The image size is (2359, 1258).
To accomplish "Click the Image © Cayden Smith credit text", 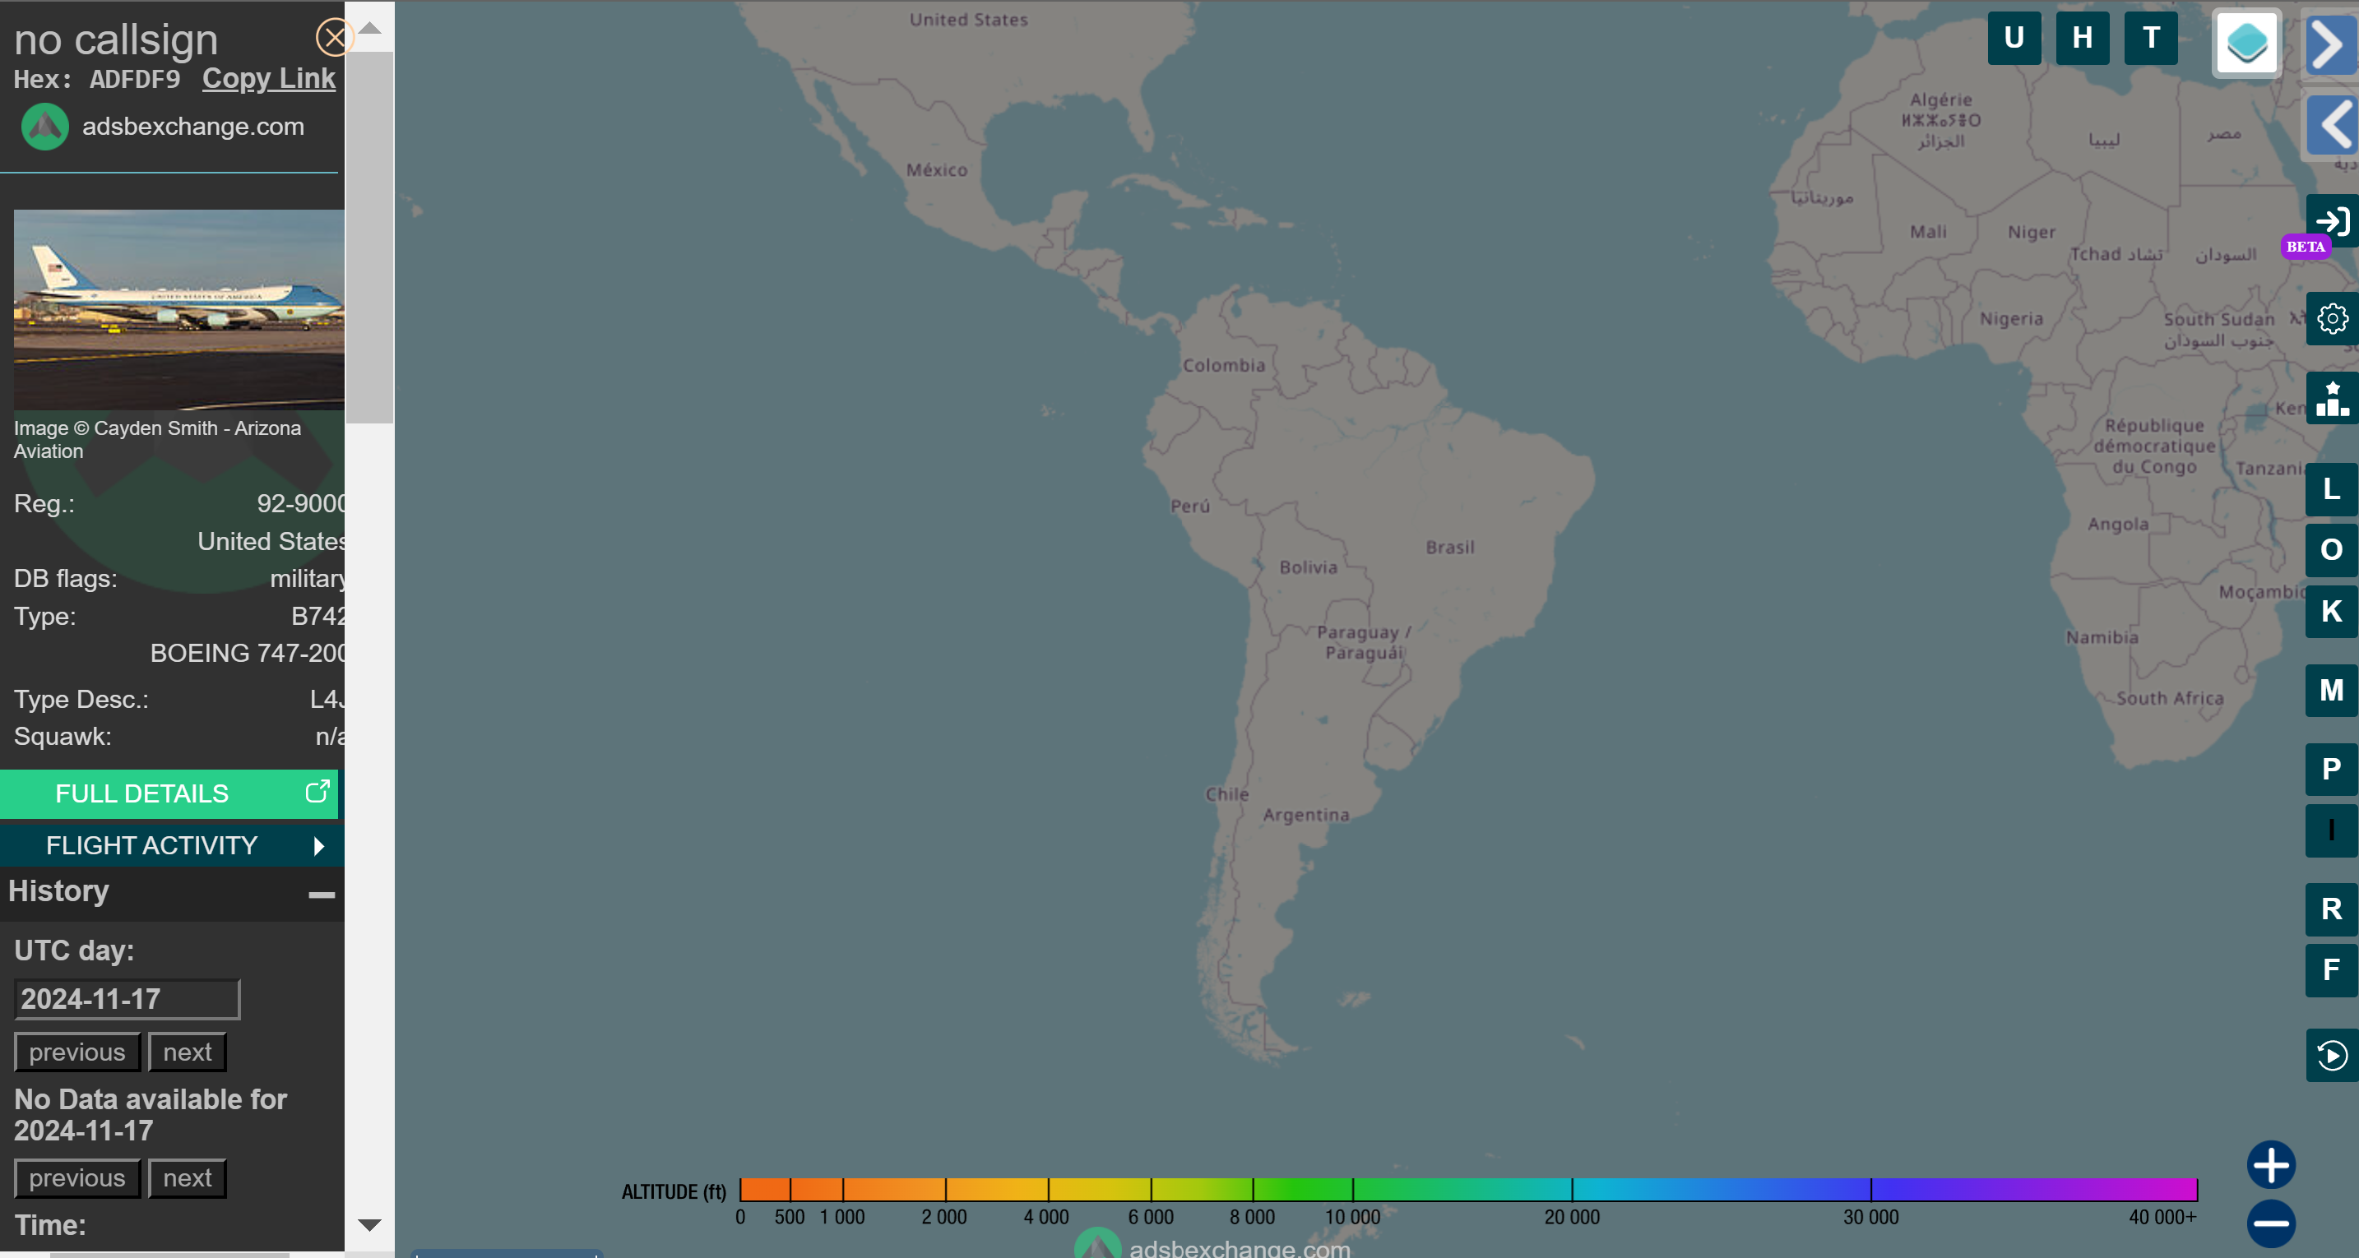I will (156, 439).
